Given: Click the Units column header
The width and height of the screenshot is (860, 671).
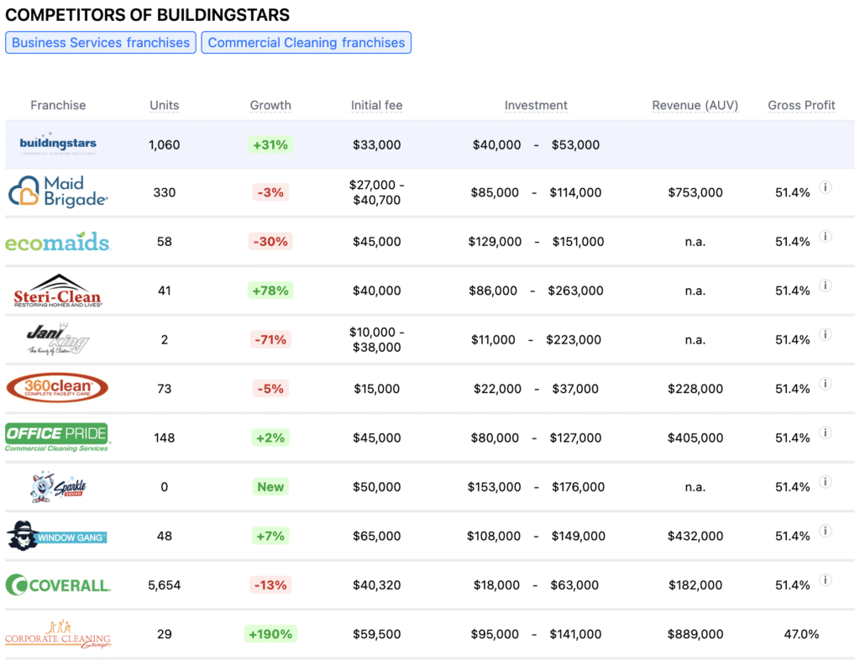Looking at the screenshot, I should [165, 105].
